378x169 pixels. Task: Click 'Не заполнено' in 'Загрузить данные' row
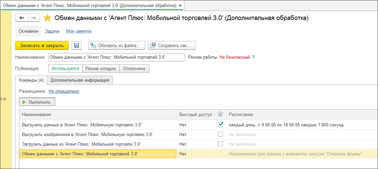243,144
